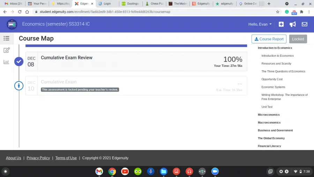The image size is (314, 177).
Task: Expand the Microeconomics unit
Action: click(269, 115)
